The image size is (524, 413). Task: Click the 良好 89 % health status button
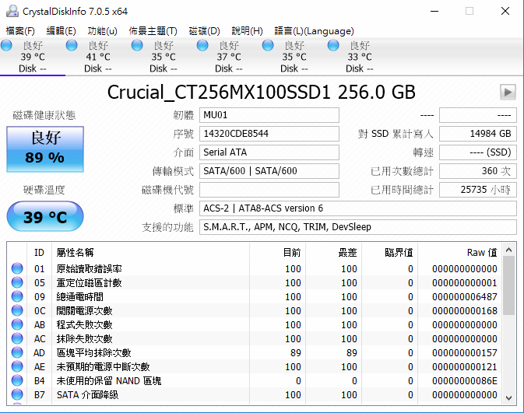45,149
